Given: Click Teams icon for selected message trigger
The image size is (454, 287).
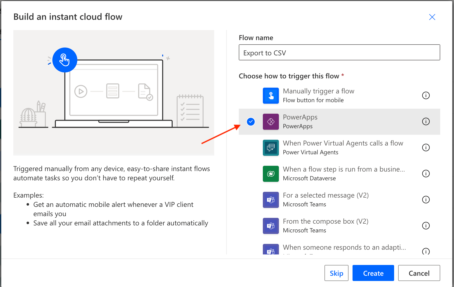Looking at the screenshot, I should coord(271,200).
